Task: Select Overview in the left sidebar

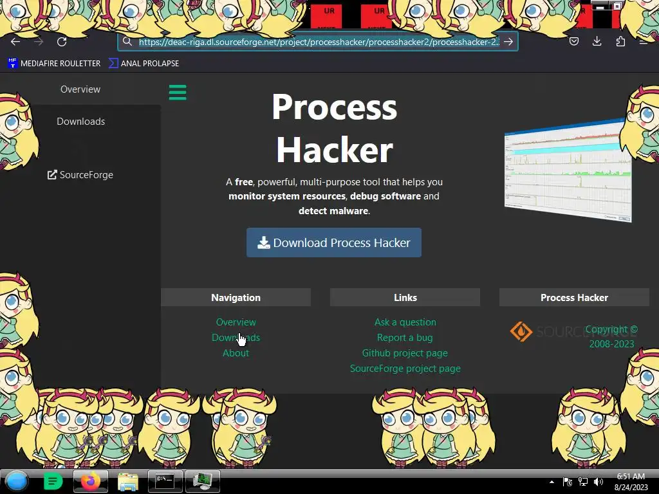Action: point(80,89)
